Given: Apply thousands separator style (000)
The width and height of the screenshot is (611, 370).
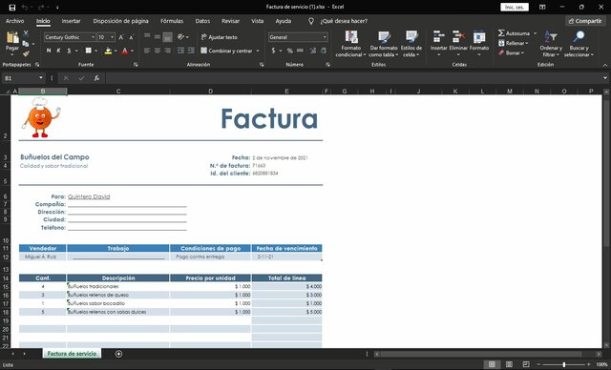Looking at the screenshot, I should [300, 51].
